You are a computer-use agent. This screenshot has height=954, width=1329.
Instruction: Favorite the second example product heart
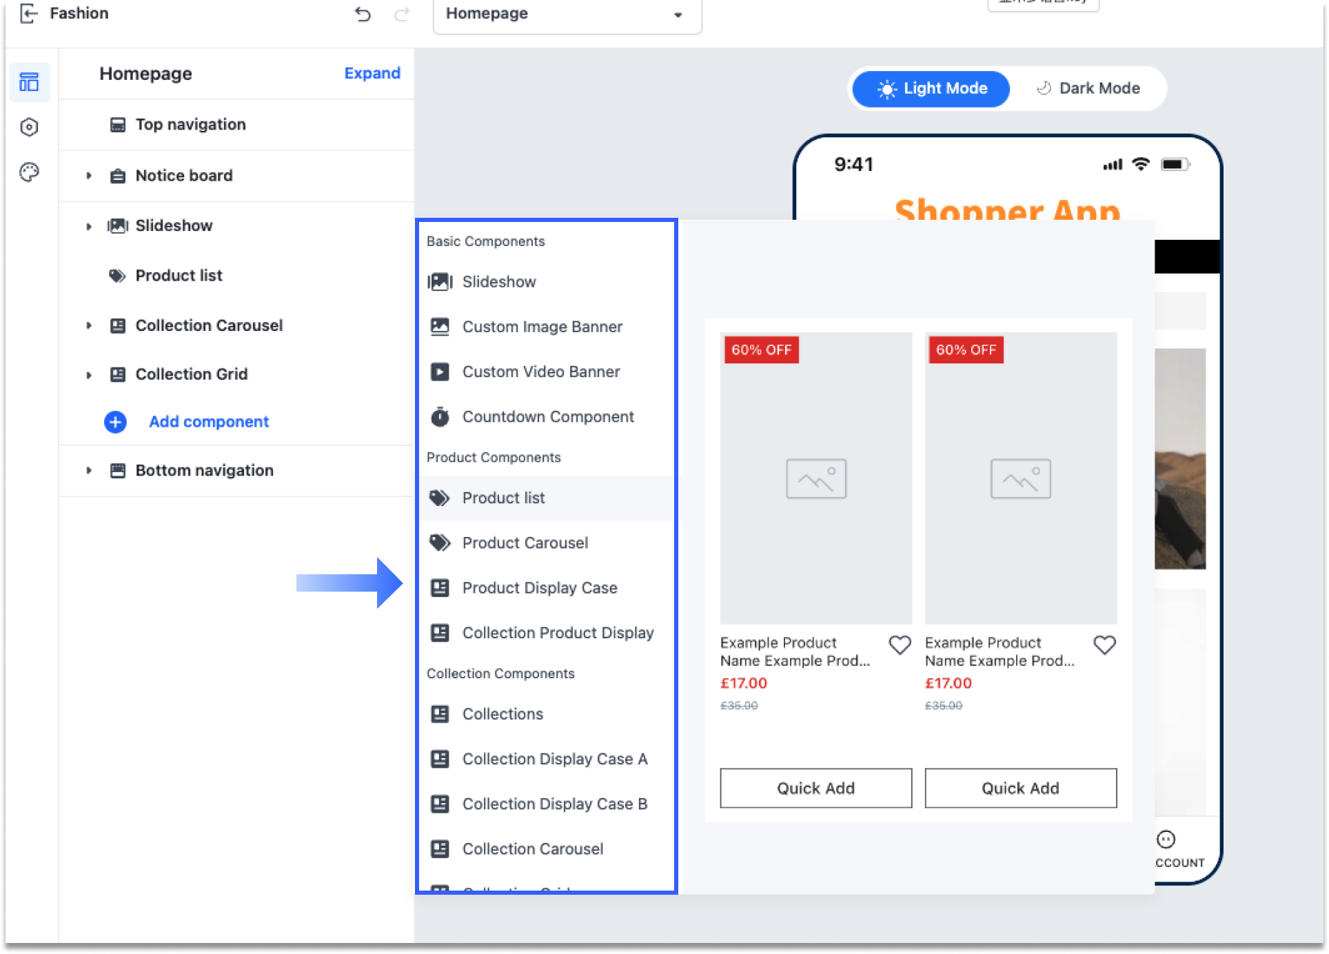pyautogui.click(x=1104, y=645)
